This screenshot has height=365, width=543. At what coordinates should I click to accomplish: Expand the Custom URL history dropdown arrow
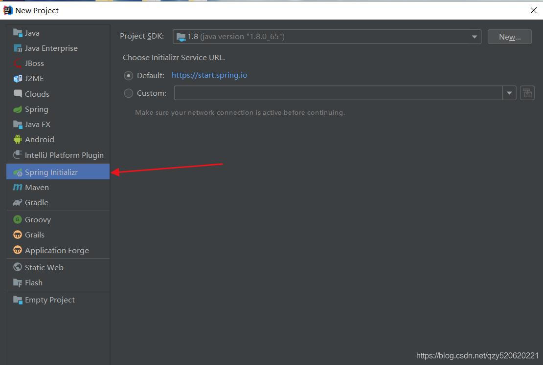click(x=509, y=93)
